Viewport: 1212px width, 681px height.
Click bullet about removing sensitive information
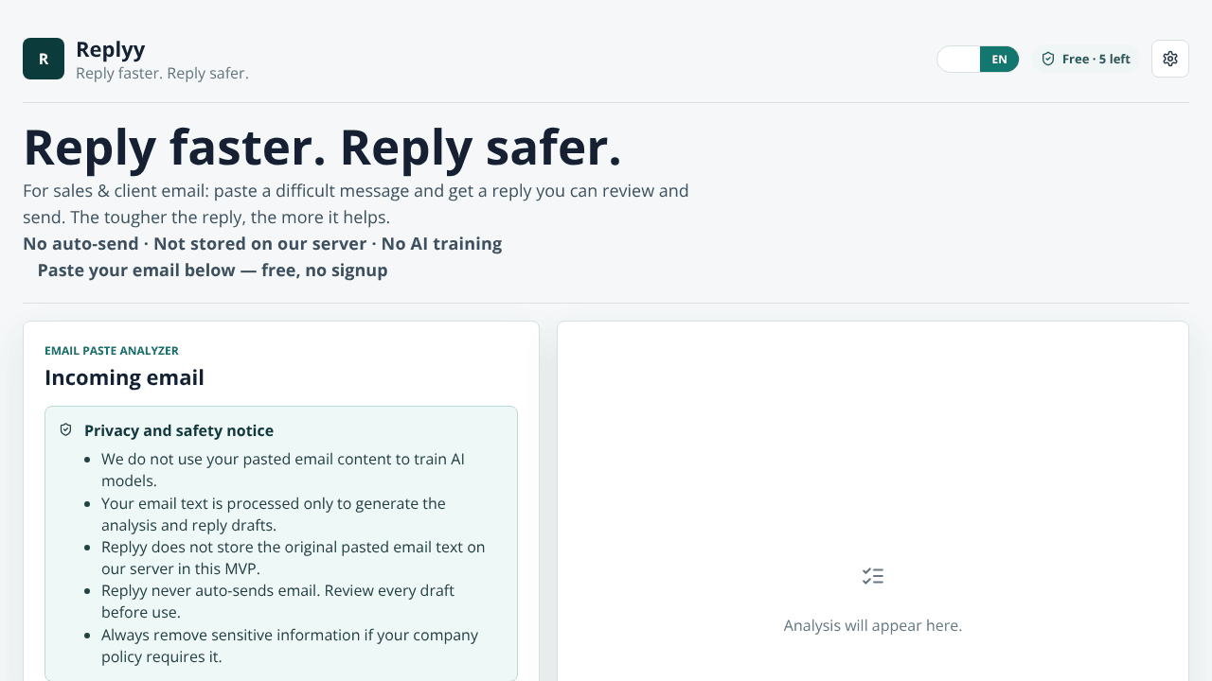[290, 645]
